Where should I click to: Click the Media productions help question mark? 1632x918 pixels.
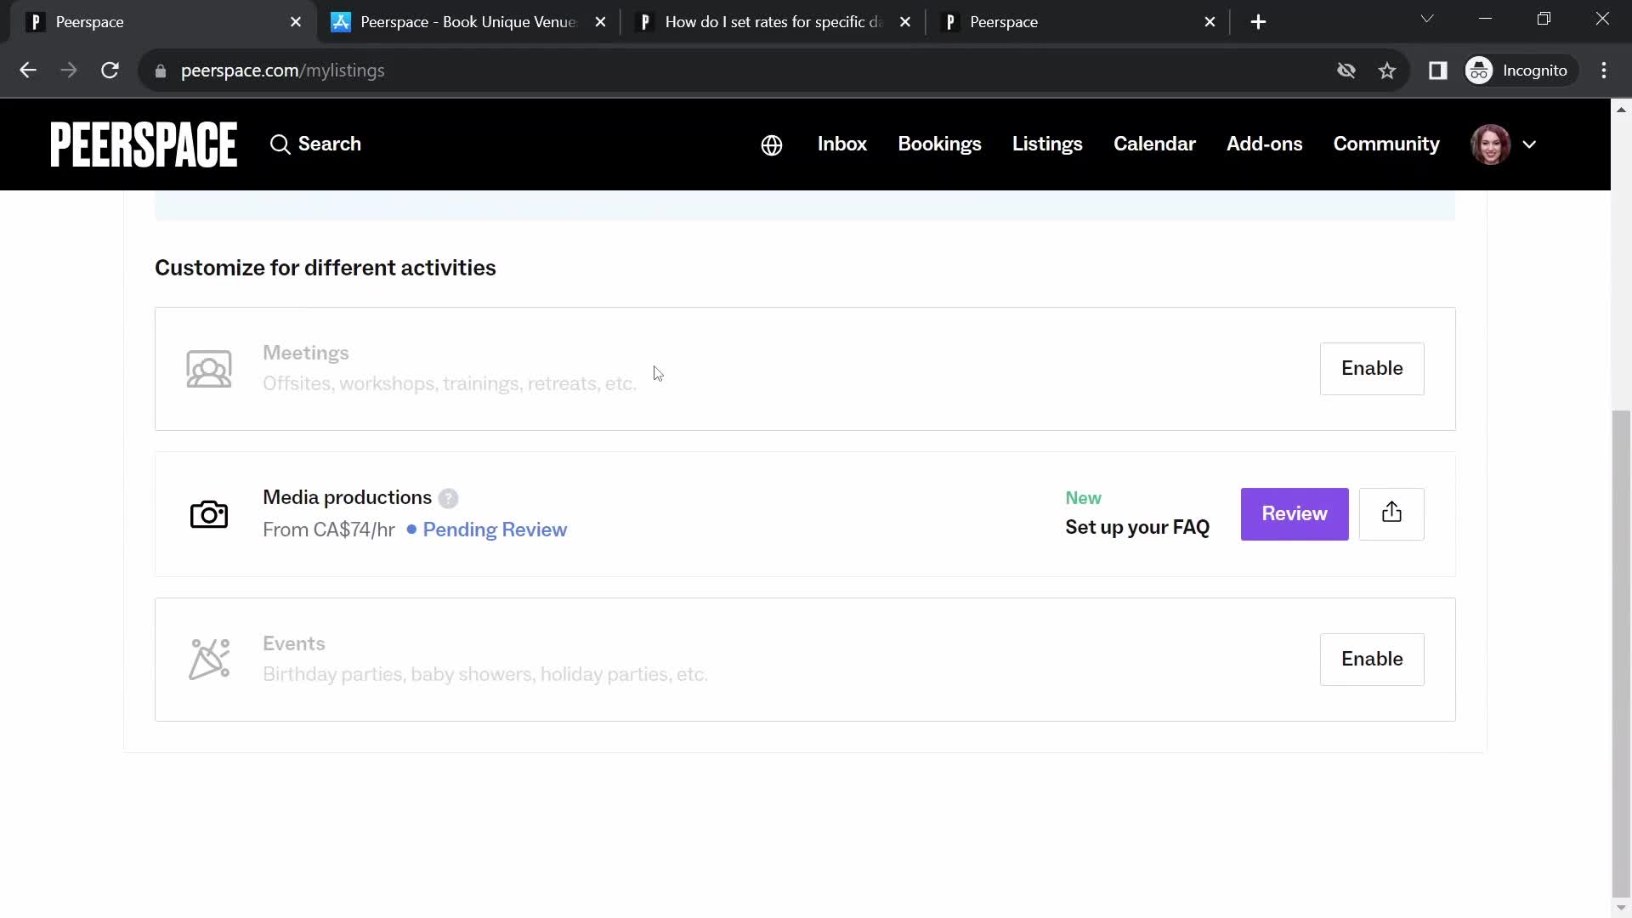pos(449,498)
